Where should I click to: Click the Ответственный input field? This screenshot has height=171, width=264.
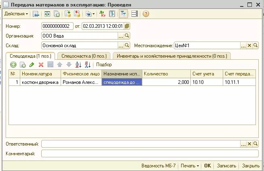pyautogui.click(x=141, y=144)
